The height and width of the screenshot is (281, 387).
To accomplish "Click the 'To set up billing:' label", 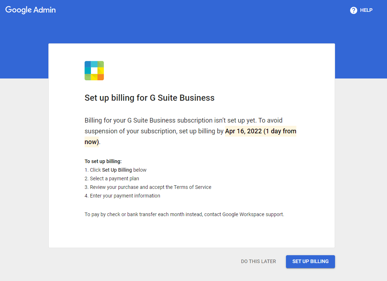I will (x=103, y=161).
